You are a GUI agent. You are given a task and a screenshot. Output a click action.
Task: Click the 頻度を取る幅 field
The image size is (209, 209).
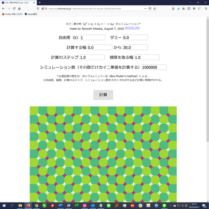click(147, 57)
